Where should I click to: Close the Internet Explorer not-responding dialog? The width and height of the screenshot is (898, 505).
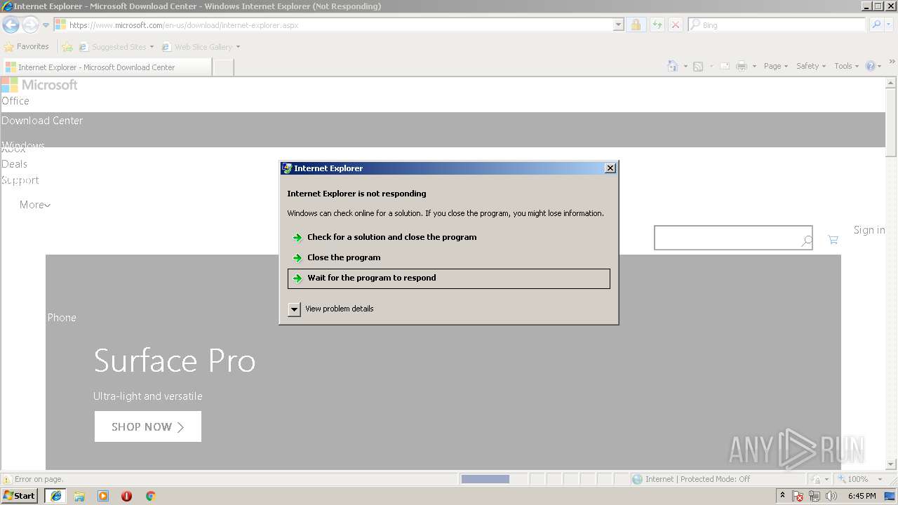point(610,168)
